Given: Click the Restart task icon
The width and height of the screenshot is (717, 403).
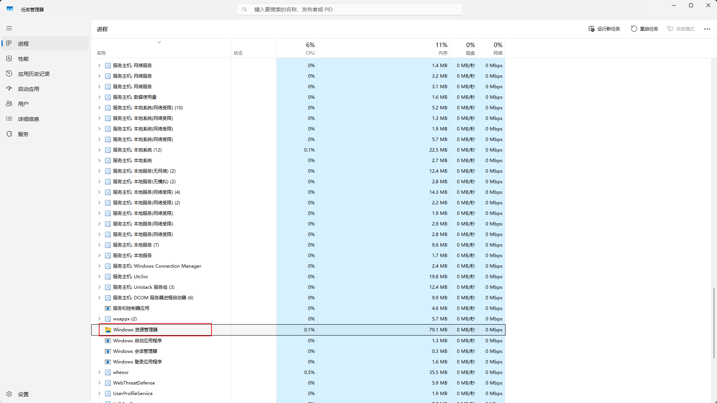Looking at the screenshot, I should pyautogui.click(x=634, y=29).
